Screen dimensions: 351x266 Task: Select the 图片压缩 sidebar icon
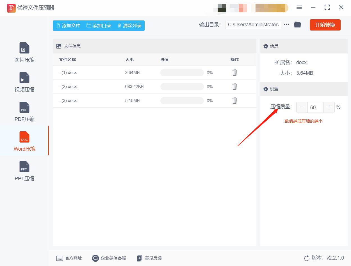(24, 48)
